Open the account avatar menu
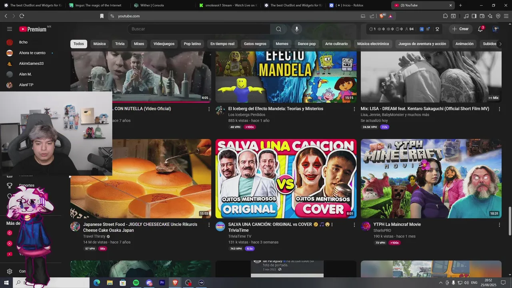 click(495, 29)
